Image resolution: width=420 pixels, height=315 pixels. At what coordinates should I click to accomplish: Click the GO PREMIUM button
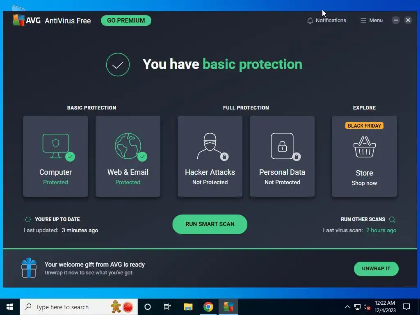click(x=126, y=21)
